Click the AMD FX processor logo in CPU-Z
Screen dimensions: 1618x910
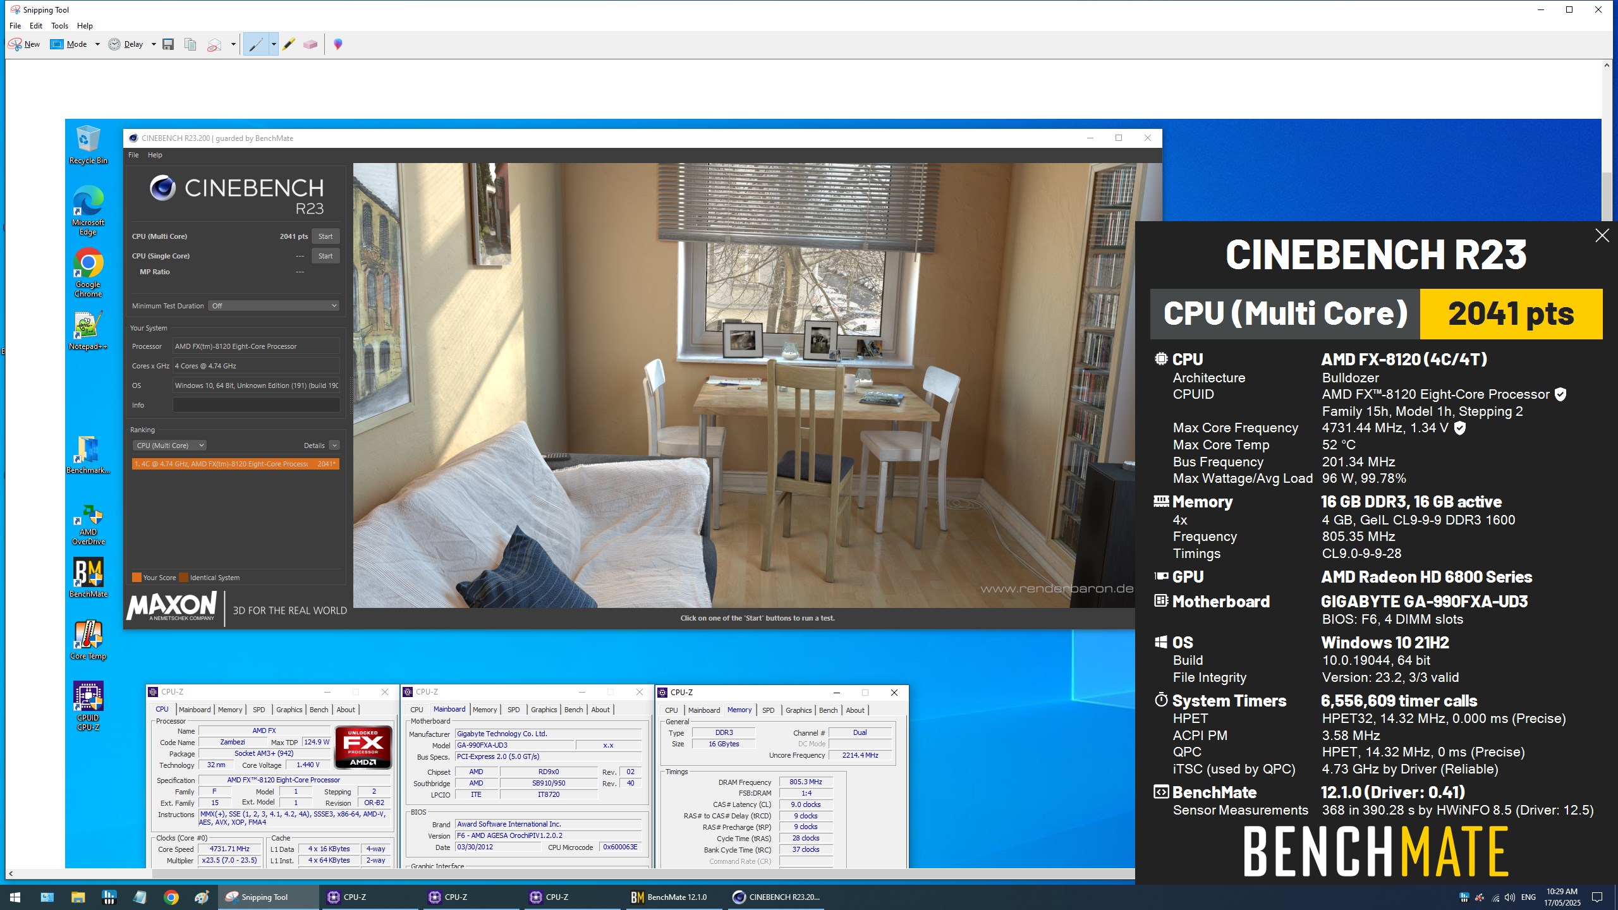(363, 747)
